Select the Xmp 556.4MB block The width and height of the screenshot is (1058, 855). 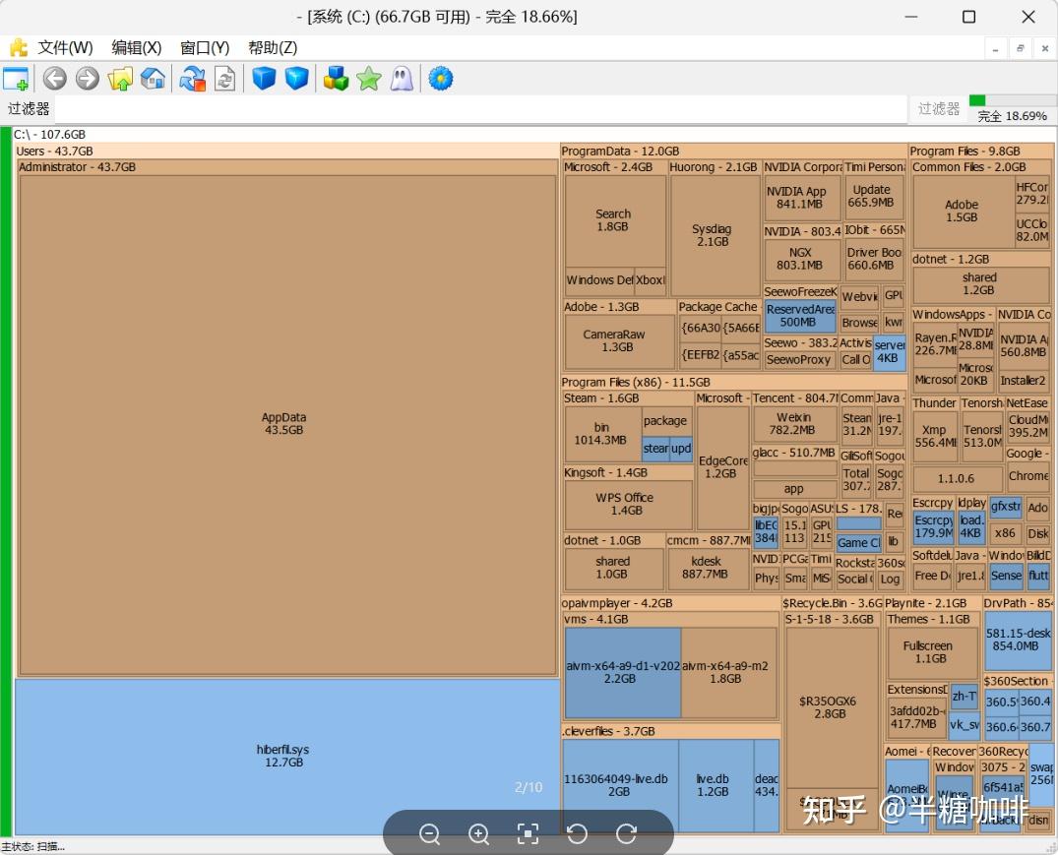935,436
